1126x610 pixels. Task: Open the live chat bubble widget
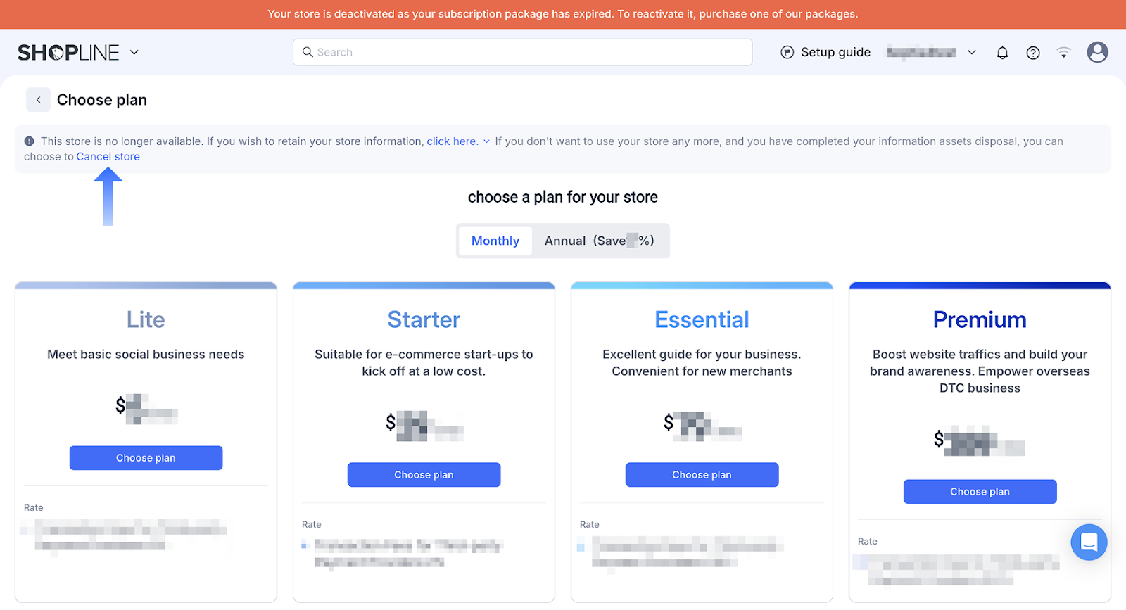(1089, 542)
